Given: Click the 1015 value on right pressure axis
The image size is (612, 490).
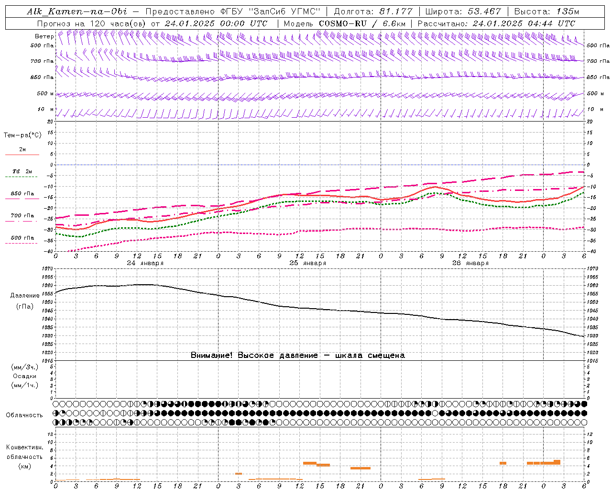Looking at the screenshot, I should click(592, 361).
